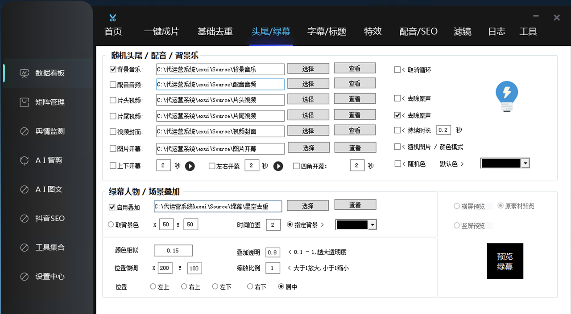Uncheck the 背景音乐 checkbox

pos(113,69)
